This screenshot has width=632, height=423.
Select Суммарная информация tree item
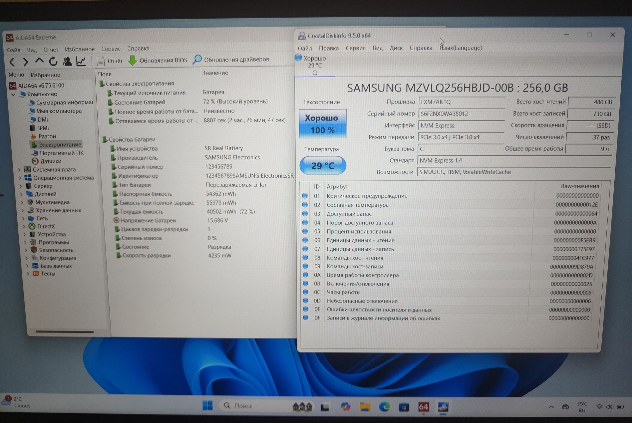[x=61, y=103]
